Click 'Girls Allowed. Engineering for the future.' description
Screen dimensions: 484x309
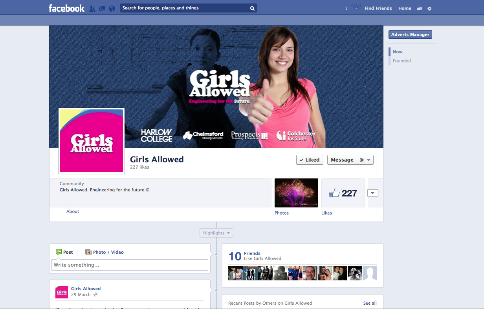(104, 190)
